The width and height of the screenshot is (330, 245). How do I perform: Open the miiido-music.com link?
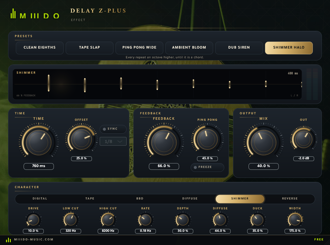pos(34,240)
